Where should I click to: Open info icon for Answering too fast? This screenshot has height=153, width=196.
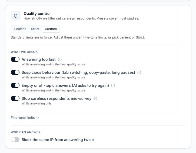coord(60,59)
